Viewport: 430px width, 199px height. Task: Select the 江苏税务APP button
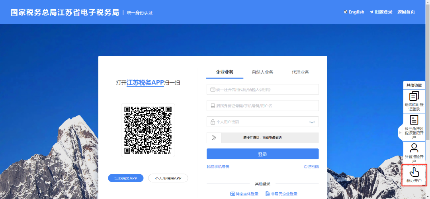point(125,178)
